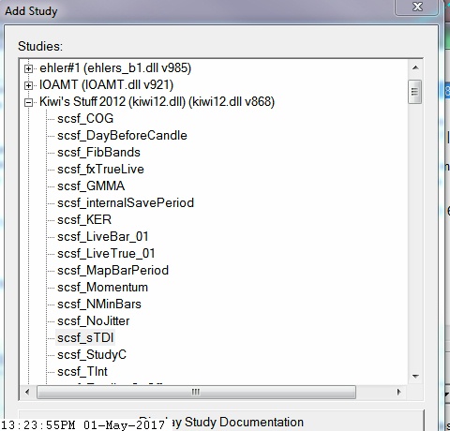Expand the ehler#1 ehlers_b1.dll node
This screenshot has width=450, height=431.
[28, 68]
